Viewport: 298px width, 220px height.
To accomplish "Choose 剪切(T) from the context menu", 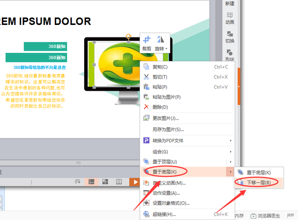I will coord(187,77).
